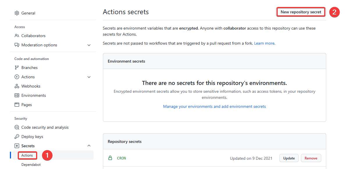This screenshot has width=346, height=169.
Task: Click Manage your environments link
Action: (x=214, y=106)
